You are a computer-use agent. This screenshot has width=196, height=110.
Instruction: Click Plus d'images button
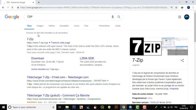[x=178, y=52]
